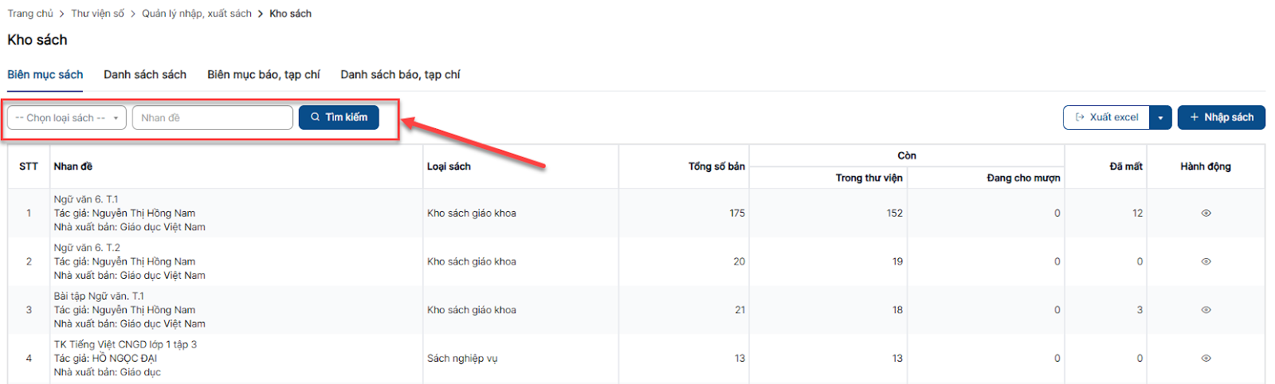The image size is (1275, 384).
Task: Open the "Biên mục báo, tạp chí" tab
Action: point(263,75)
